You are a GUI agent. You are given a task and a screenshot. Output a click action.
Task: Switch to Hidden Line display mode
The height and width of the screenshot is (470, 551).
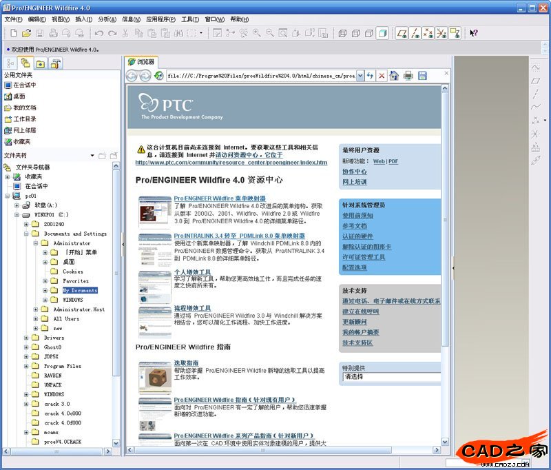pos(355,33)
